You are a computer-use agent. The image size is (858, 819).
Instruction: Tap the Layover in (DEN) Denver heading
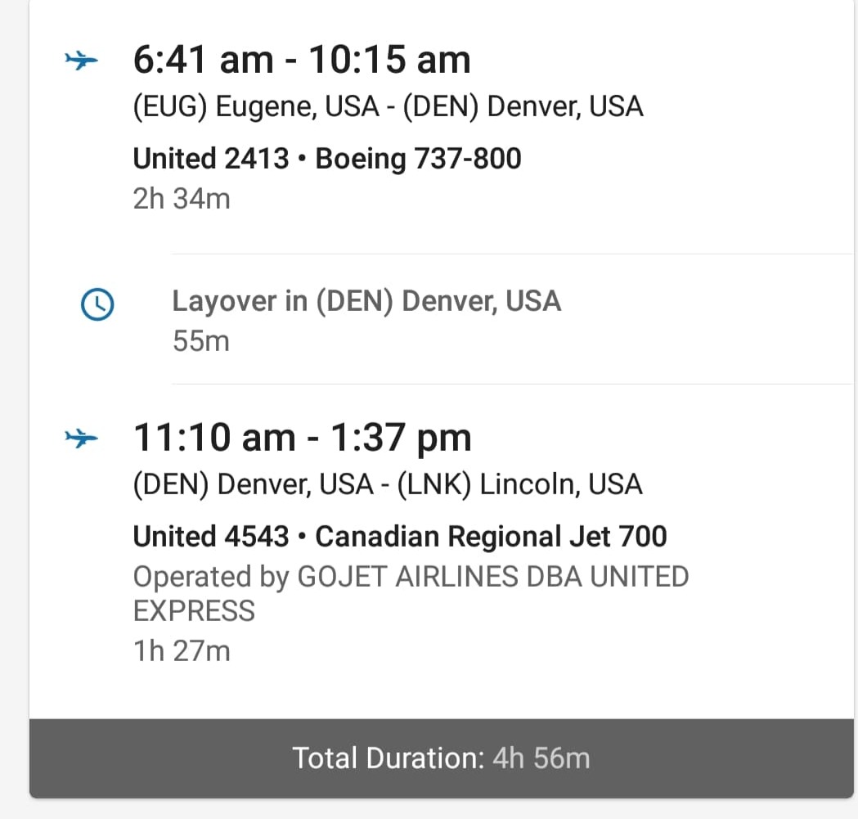(x=366, y=301)
